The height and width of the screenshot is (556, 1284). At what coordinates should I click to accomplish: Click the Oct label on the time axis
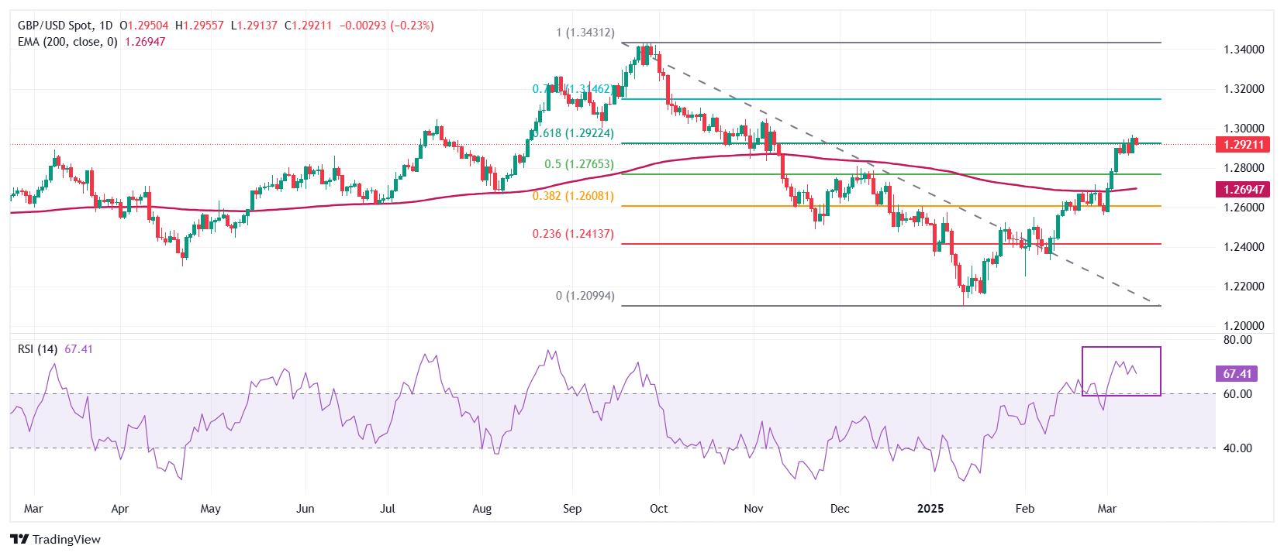click(658, 509)
